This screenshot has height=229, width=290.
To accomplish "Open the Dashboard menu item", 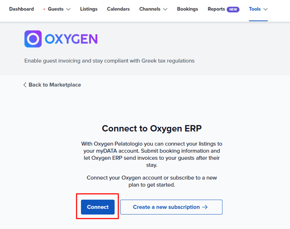I will [x=22, y=9].
